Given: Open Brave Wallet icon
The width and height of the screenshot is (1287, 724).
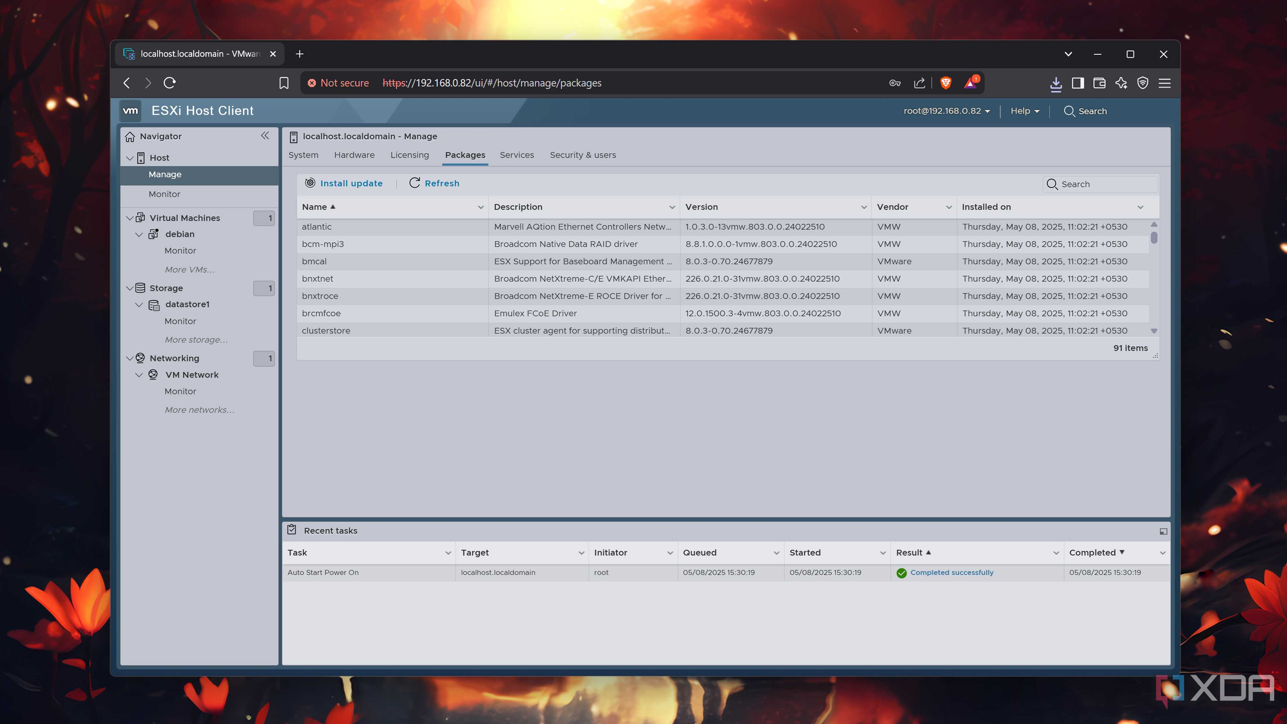Looking at the screenshot, I should coord(1099,83).
